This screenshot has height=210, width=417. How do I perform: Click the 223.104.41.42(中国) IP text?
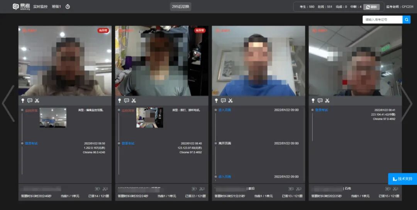[383, 114]
